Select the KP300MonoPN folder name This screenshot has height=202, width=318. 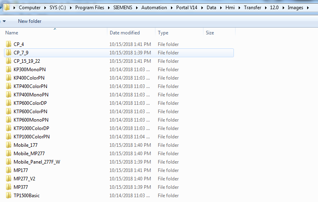coord(30,70)
